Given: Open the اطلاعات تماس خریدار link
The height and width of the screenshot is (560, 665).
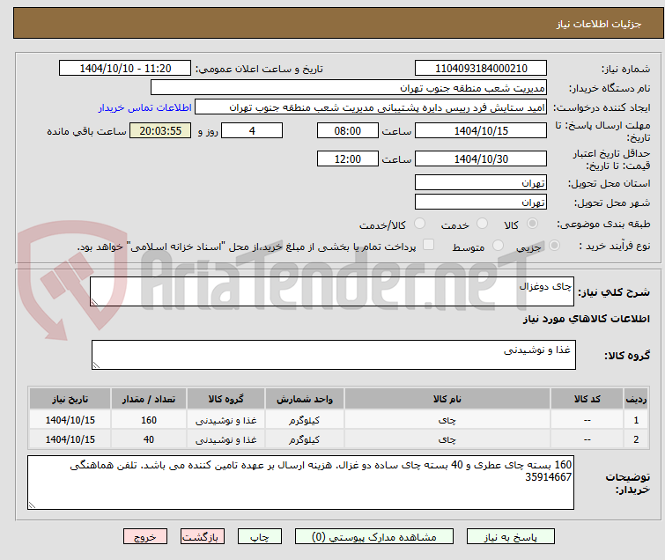Looking at the screenshot, I should pos(145,107).
